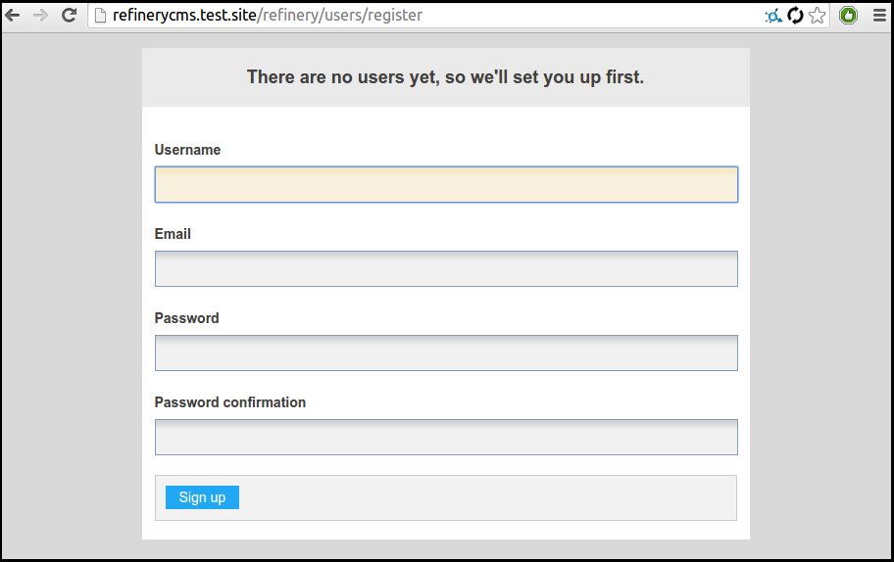Open the browser hamburger menu
The image size is (894, 562).
click(880, 16)
